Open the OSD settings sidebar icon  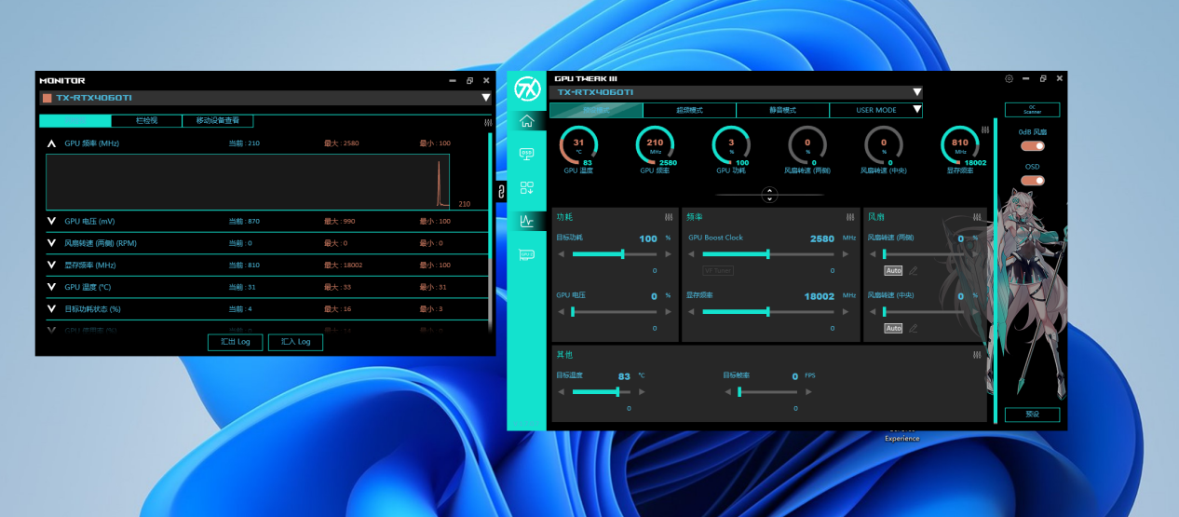pyautogui.click(x=527, y=154)
